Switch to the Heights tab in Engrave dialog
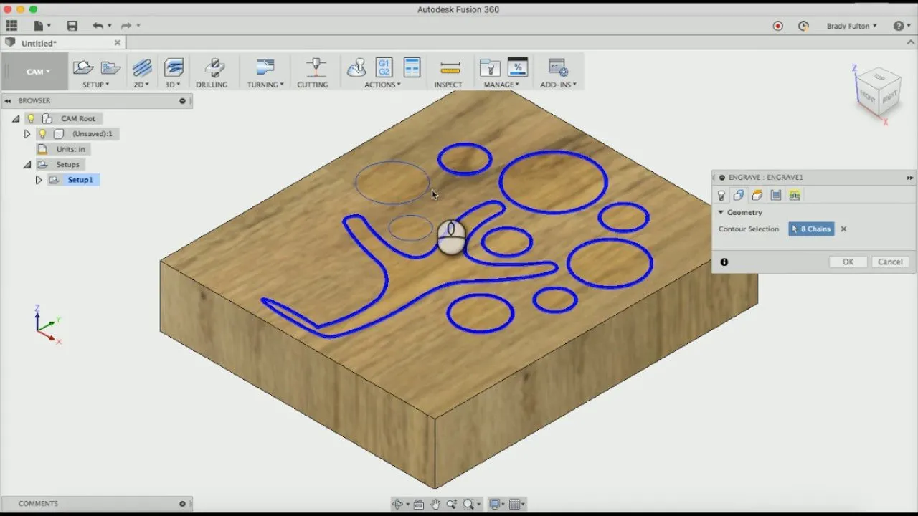Screen dimensions: 918x516 [x=757, y=196]
